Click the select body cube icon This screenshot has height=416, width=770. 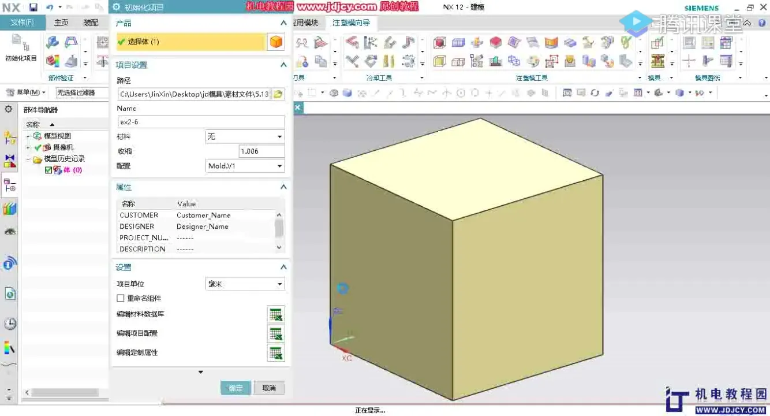pyautogui.click(x=276, y=42)
